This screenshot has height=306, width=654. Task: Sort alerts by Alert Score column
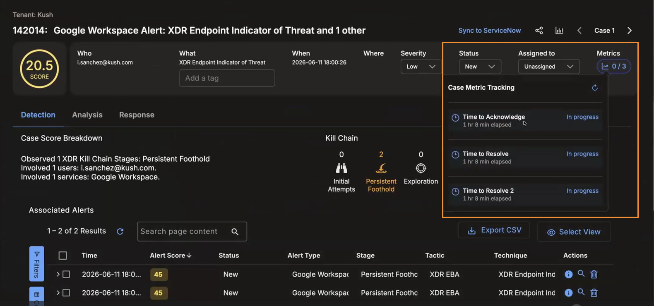click(x=171, y=256)
